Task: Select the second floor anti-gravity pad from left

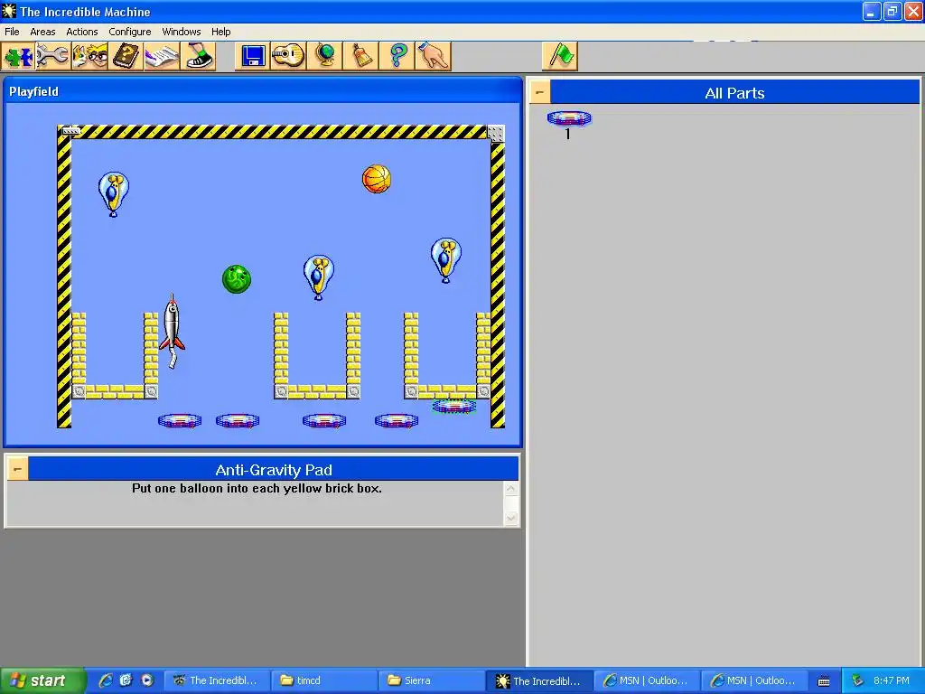Action: click(x=238, y=420)
